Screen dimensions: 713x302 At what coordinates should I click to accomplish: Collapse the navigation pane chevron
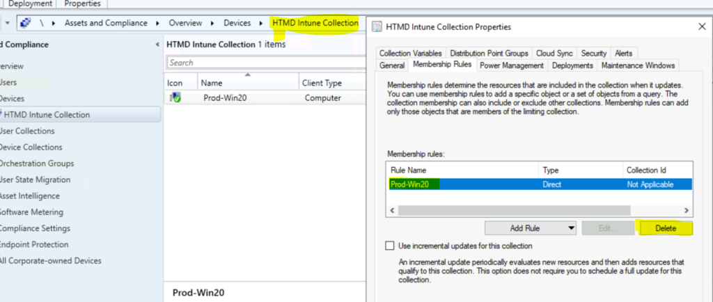(x=157, y=45)
